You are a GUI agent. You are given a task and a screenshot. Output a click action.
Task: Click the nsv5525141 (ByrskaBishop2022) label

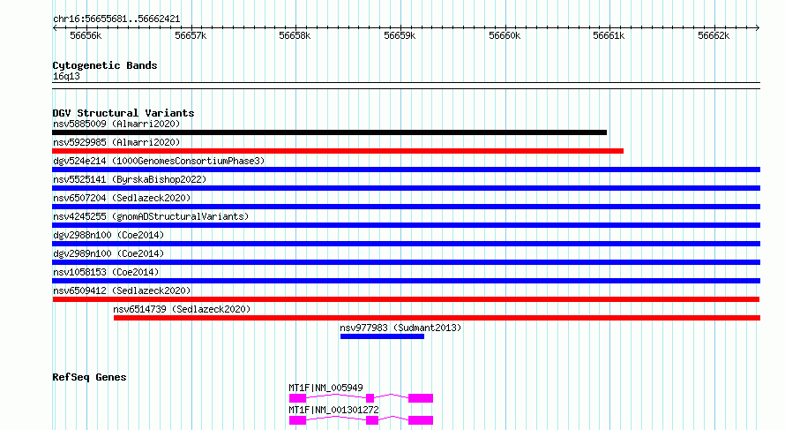tap(130, 179)
